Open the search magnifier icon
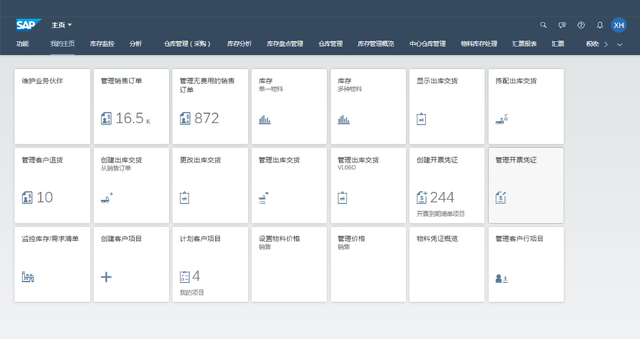Viewport: 640px width, 339px height. point(543,25)
